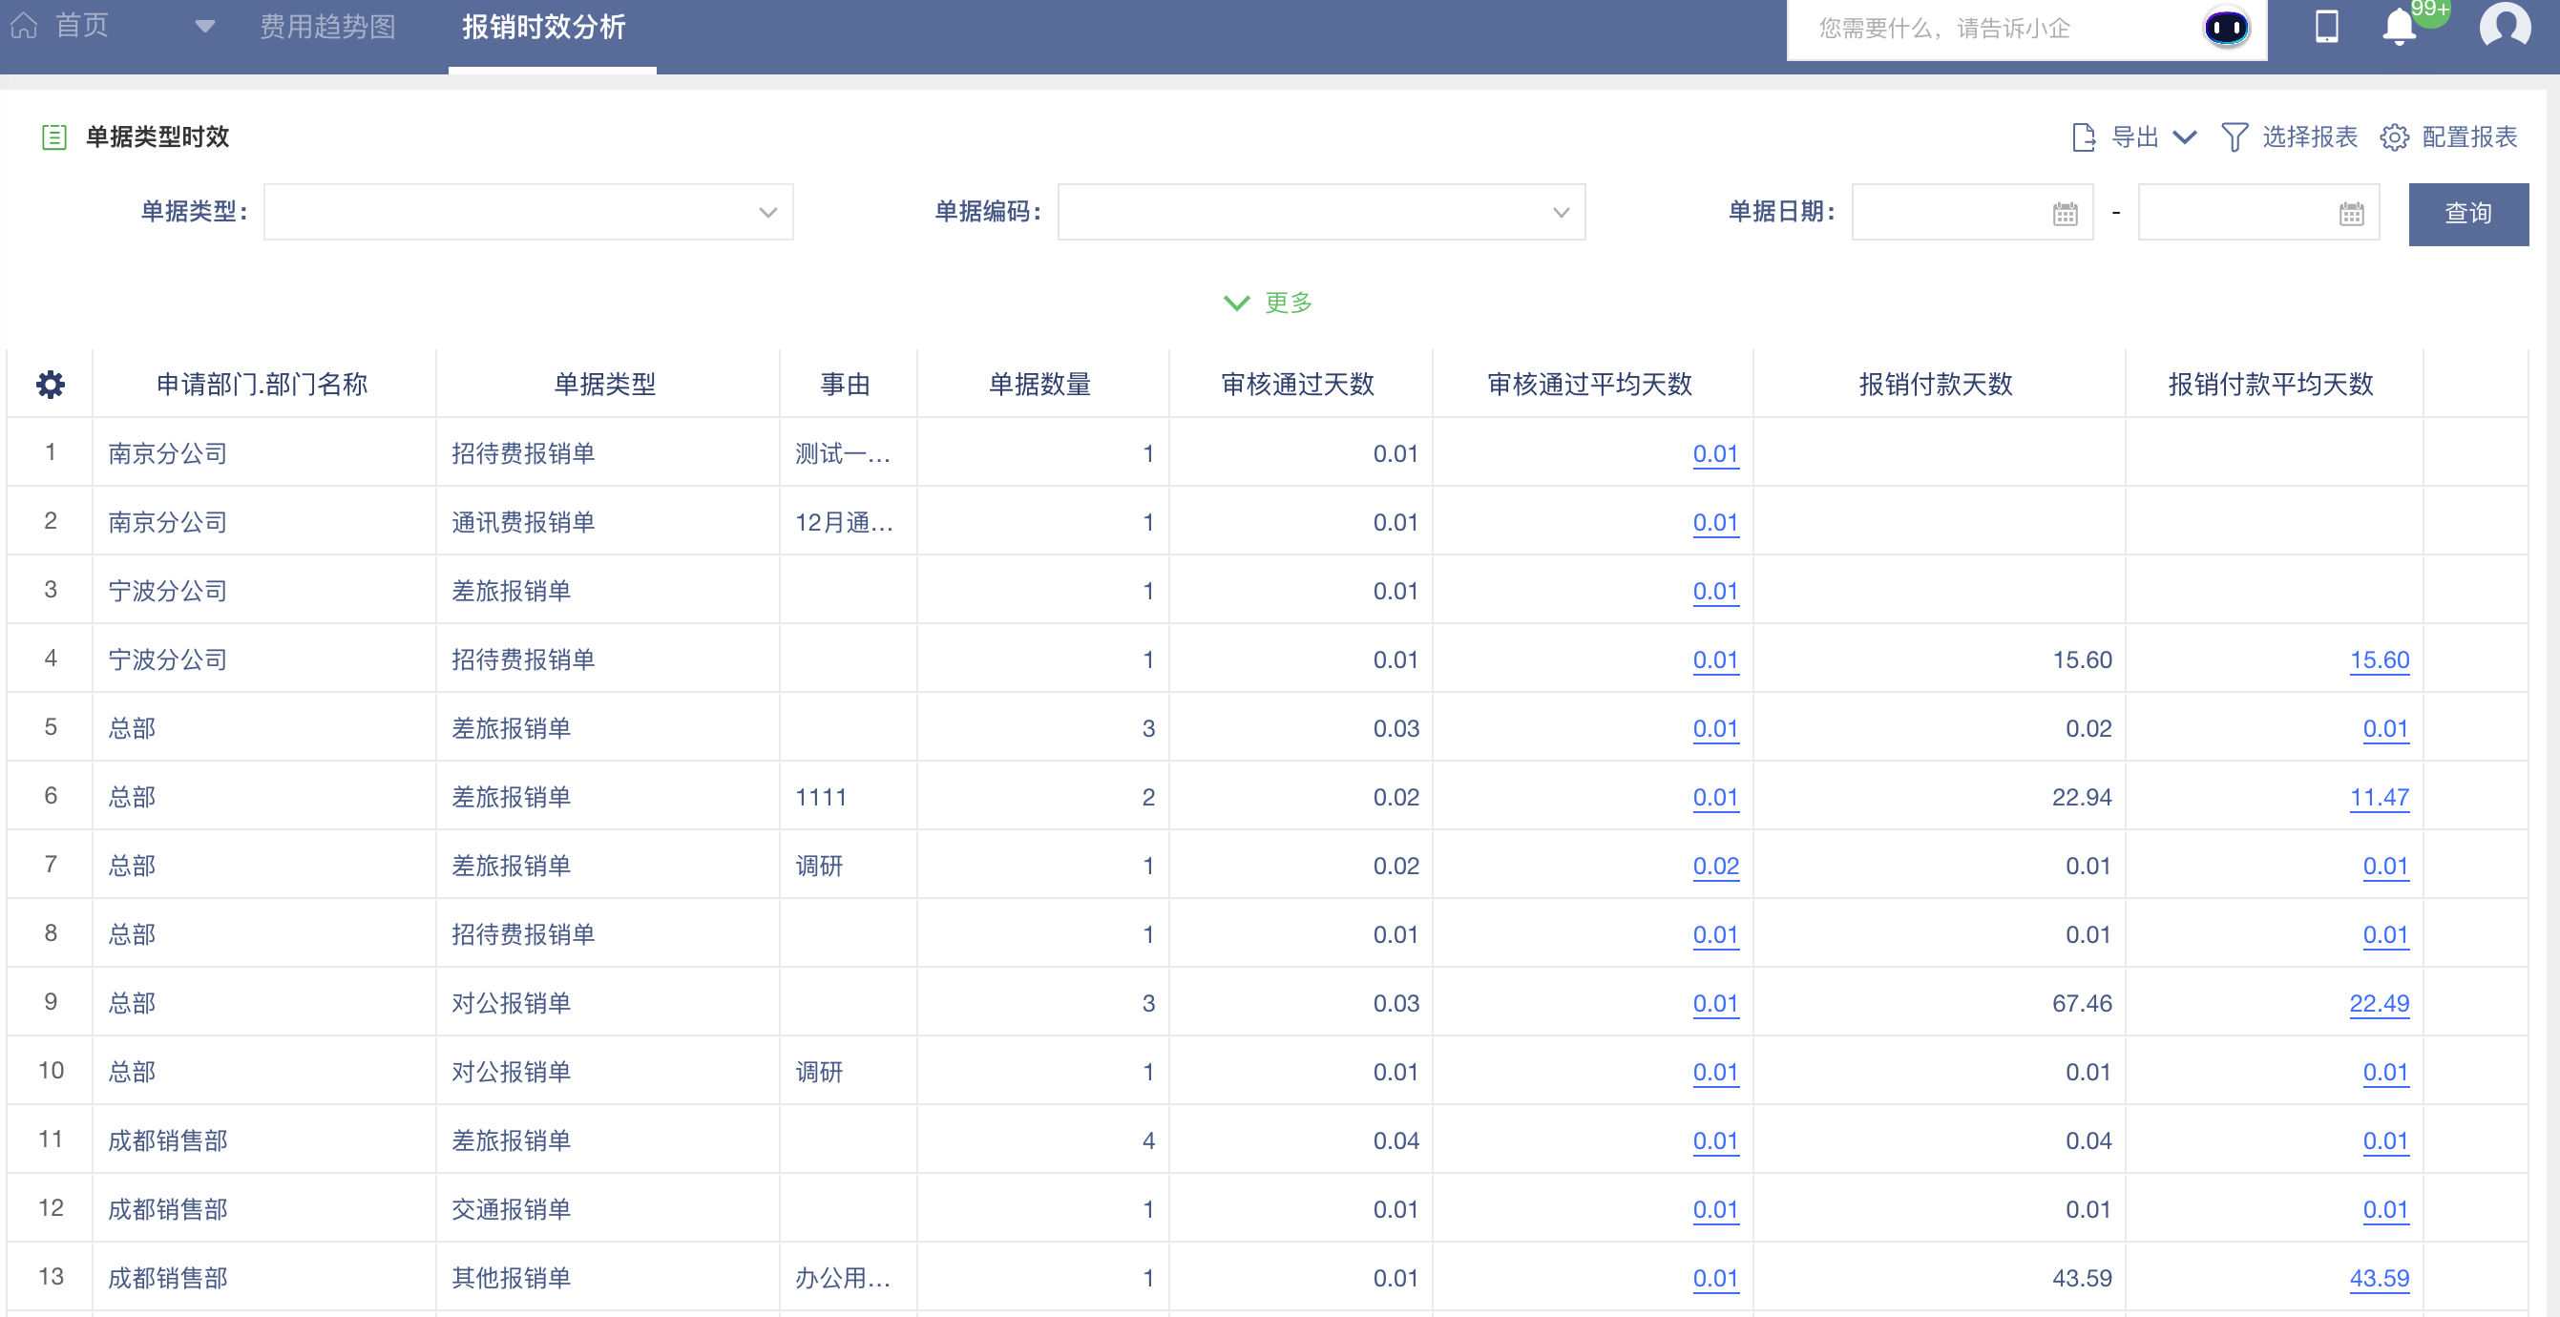This screenshot has height=1317, width=2560.
Task: Open the 15.60 payment days link for 宁波分公司
Action: pos(2381,659)
